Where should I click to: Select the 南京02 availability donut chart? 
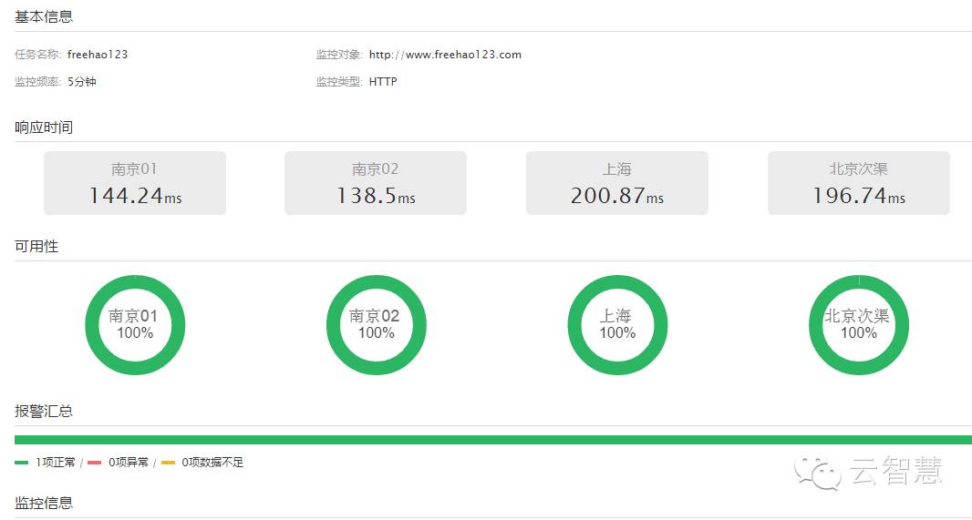[377, 325]
